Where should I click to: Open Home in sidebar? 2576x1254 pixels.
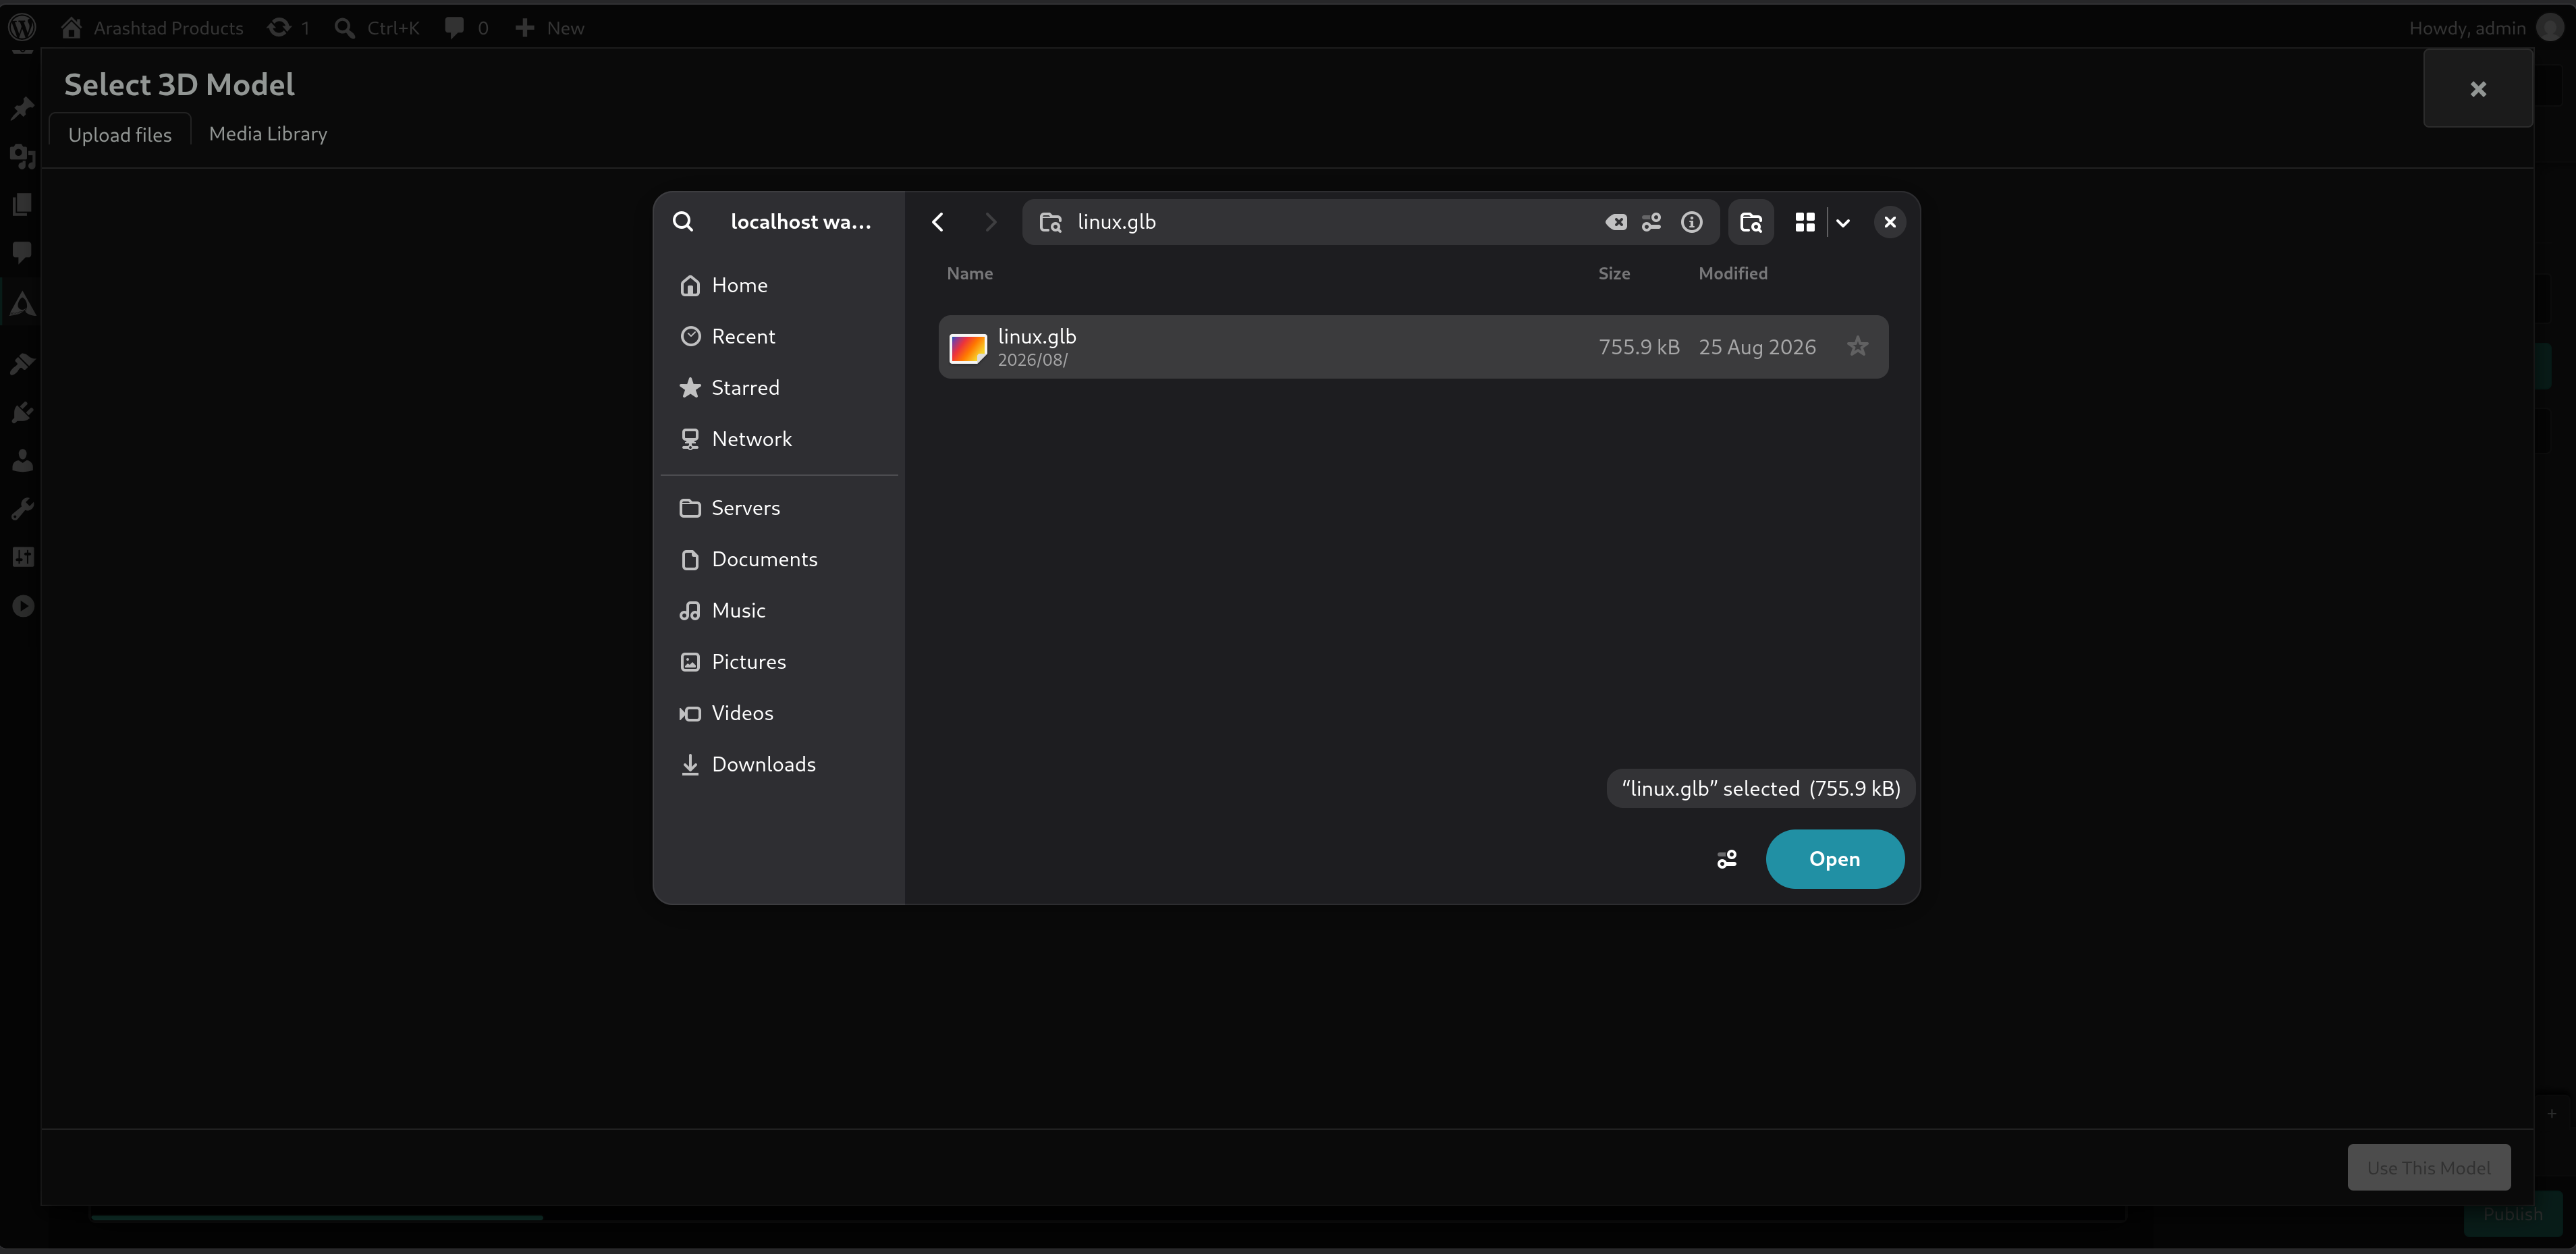[780, 285]
